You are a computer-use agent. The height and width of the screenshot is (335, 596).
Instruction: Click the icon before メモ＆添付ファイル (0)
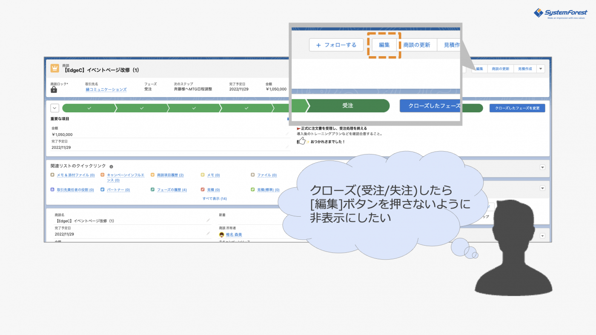coord(52,175)
